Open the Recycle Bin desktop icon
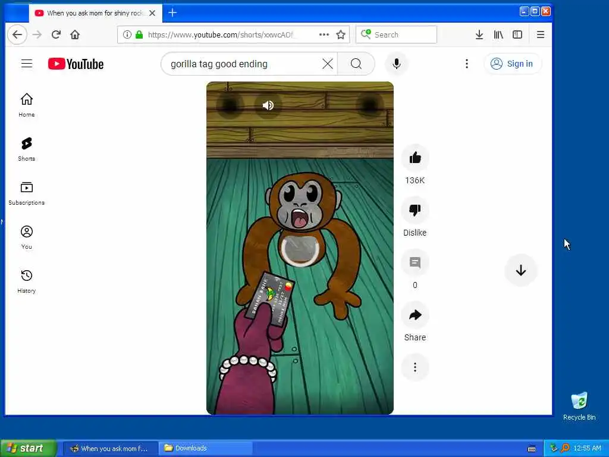This screenshot has width=609, height=457. pyautogui.click(x=579, y=406)
